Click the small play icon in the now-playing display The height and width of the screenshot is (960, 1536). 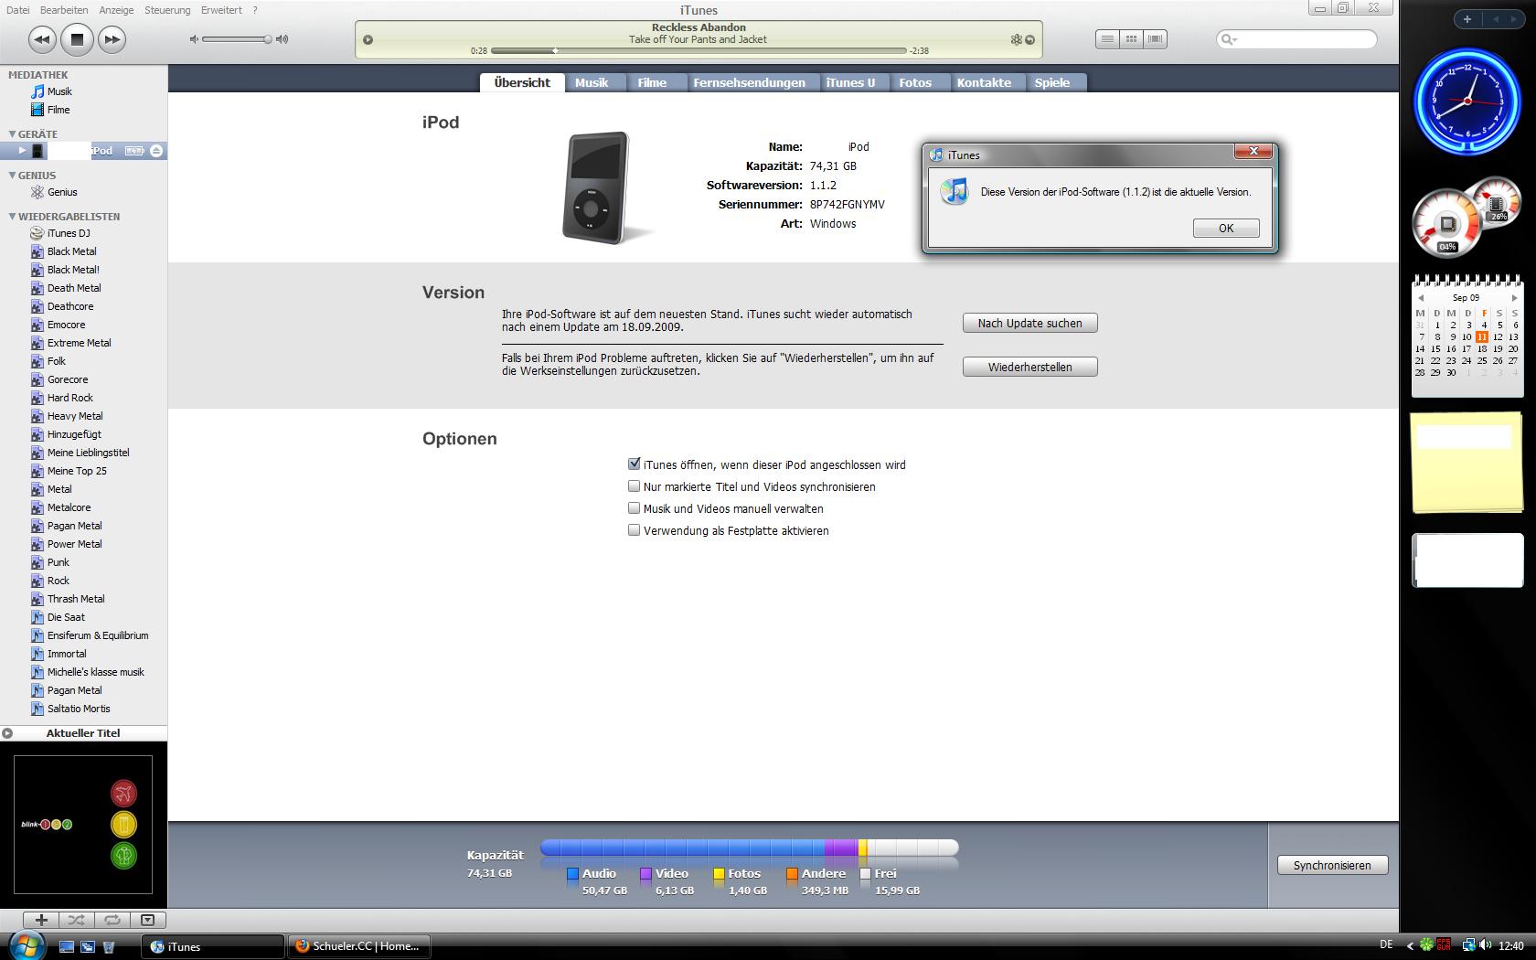(368, 39)
